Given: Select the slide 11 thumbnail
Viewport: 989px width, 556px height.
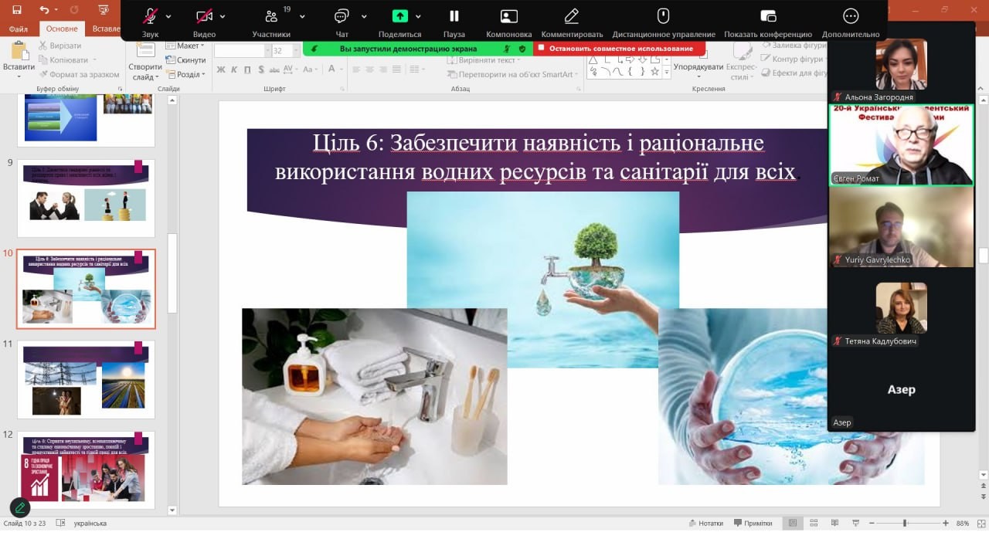Looking at the screenshot, I should pyautogui.click(x=86, y=380).
